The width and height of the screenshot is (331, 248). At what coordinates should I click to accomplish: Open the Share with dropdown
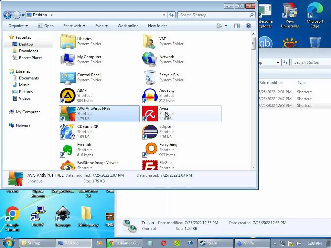coord(74,26)
